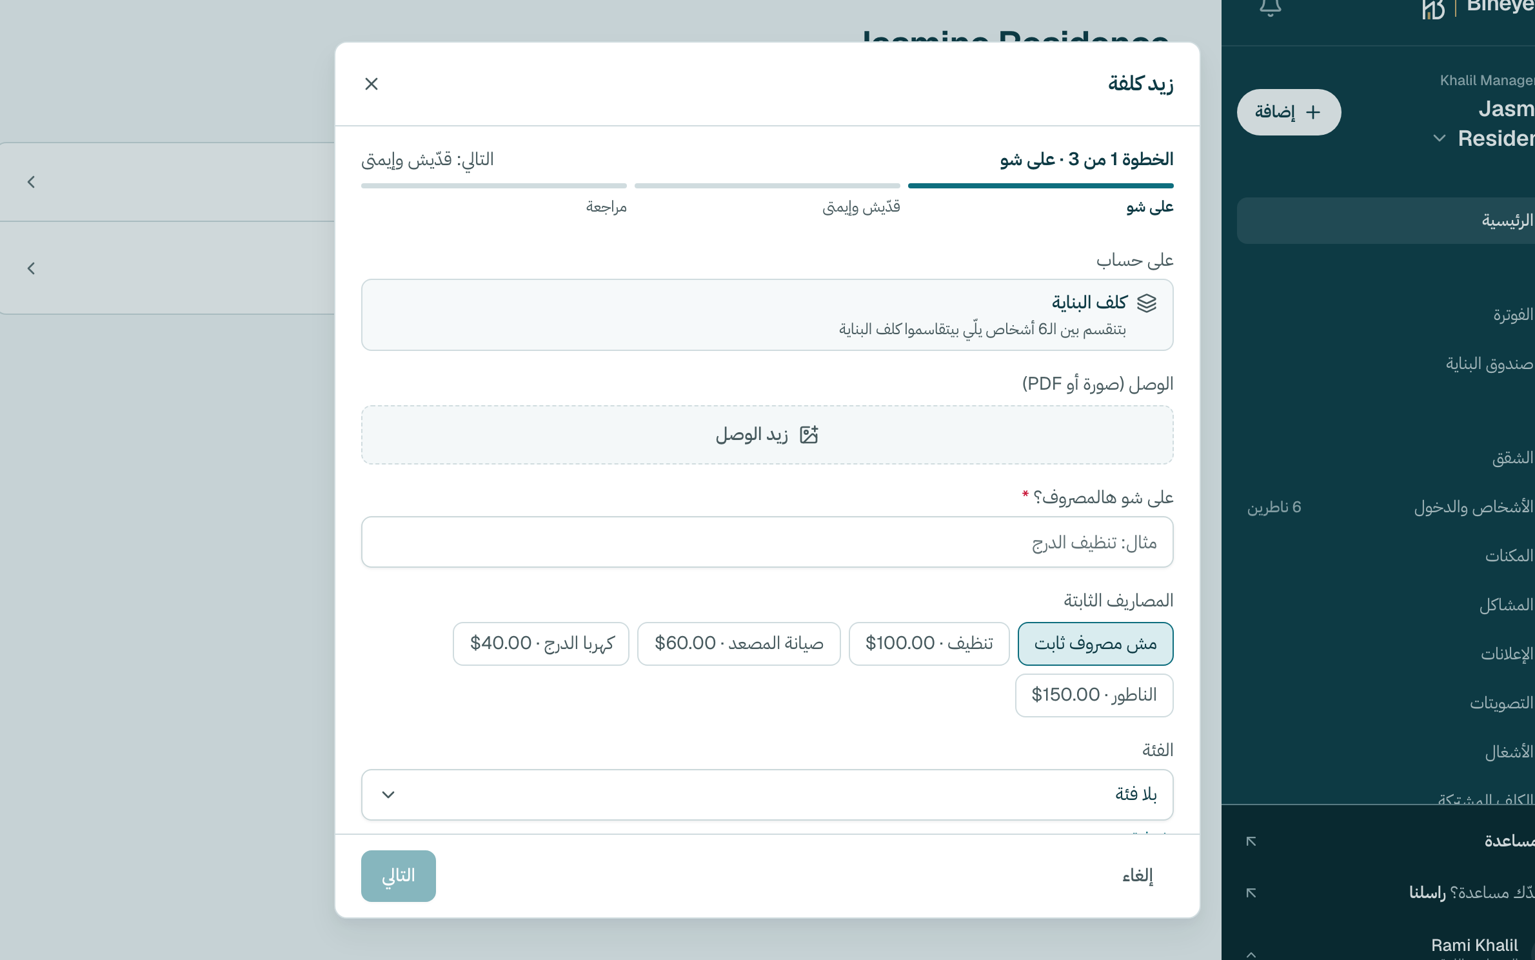Select the كهربا الدرج $40.00 chip
Image resolution: width=1535 pixels, height=960 pixels.
coord(540,643)
